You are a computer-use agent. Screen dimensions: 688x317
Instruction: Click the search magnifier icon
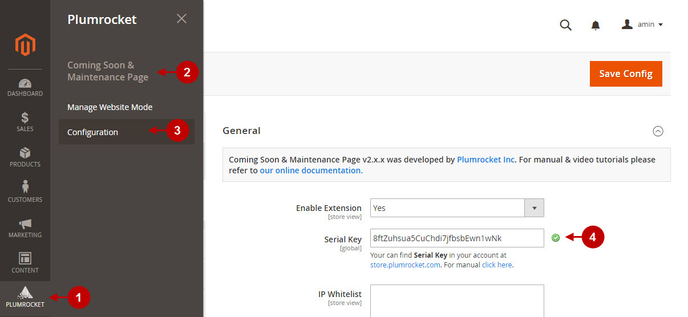tap(565, 25)
